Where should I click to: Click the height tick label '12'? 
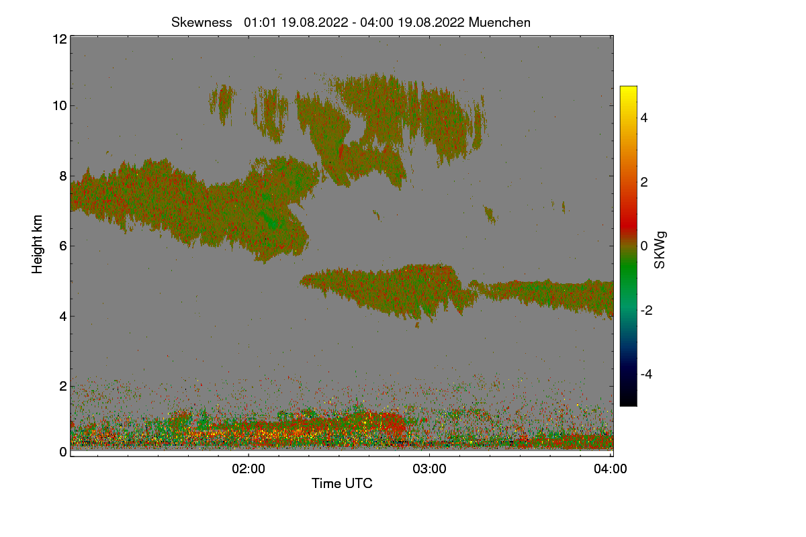pos(59,39)
